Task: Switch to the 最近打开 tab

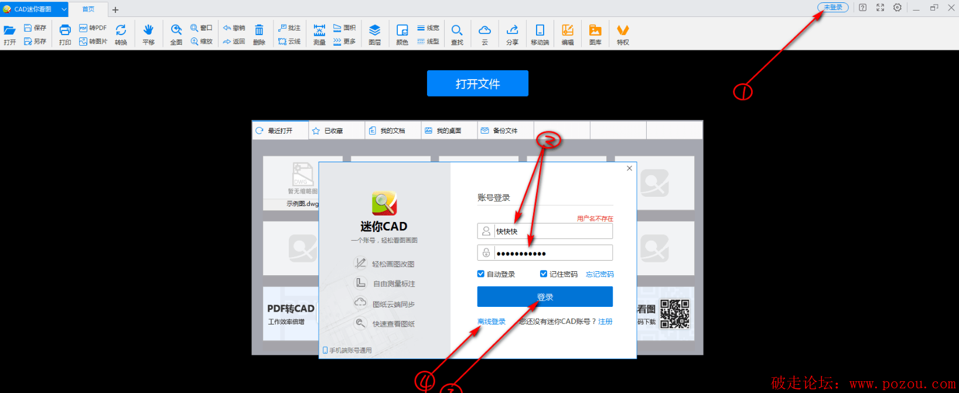Action: 280,131
